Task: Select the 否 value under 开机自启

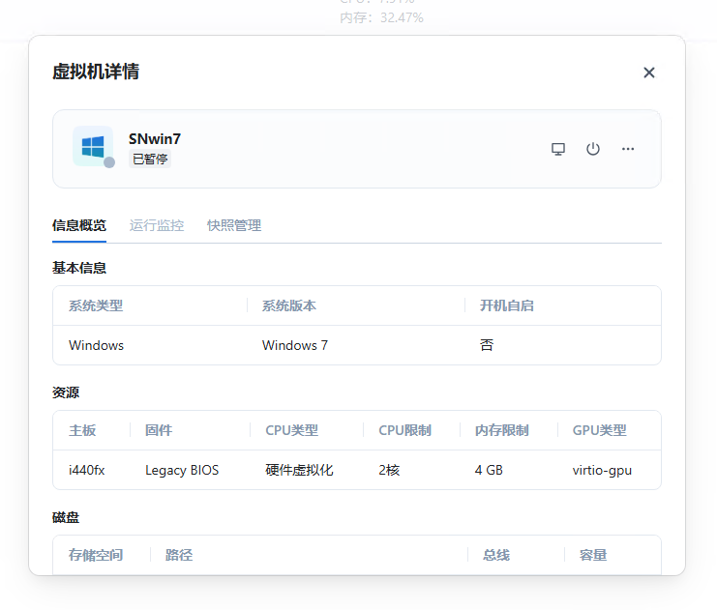Action: point(487,345)
